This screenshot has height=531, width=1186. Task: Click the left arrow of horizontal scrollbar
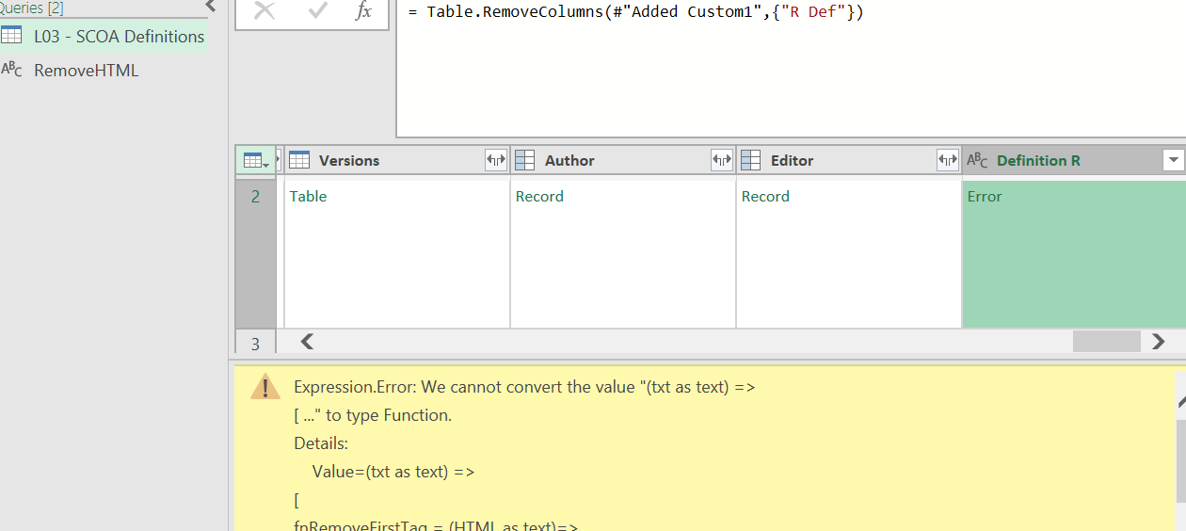coord(306,341)
